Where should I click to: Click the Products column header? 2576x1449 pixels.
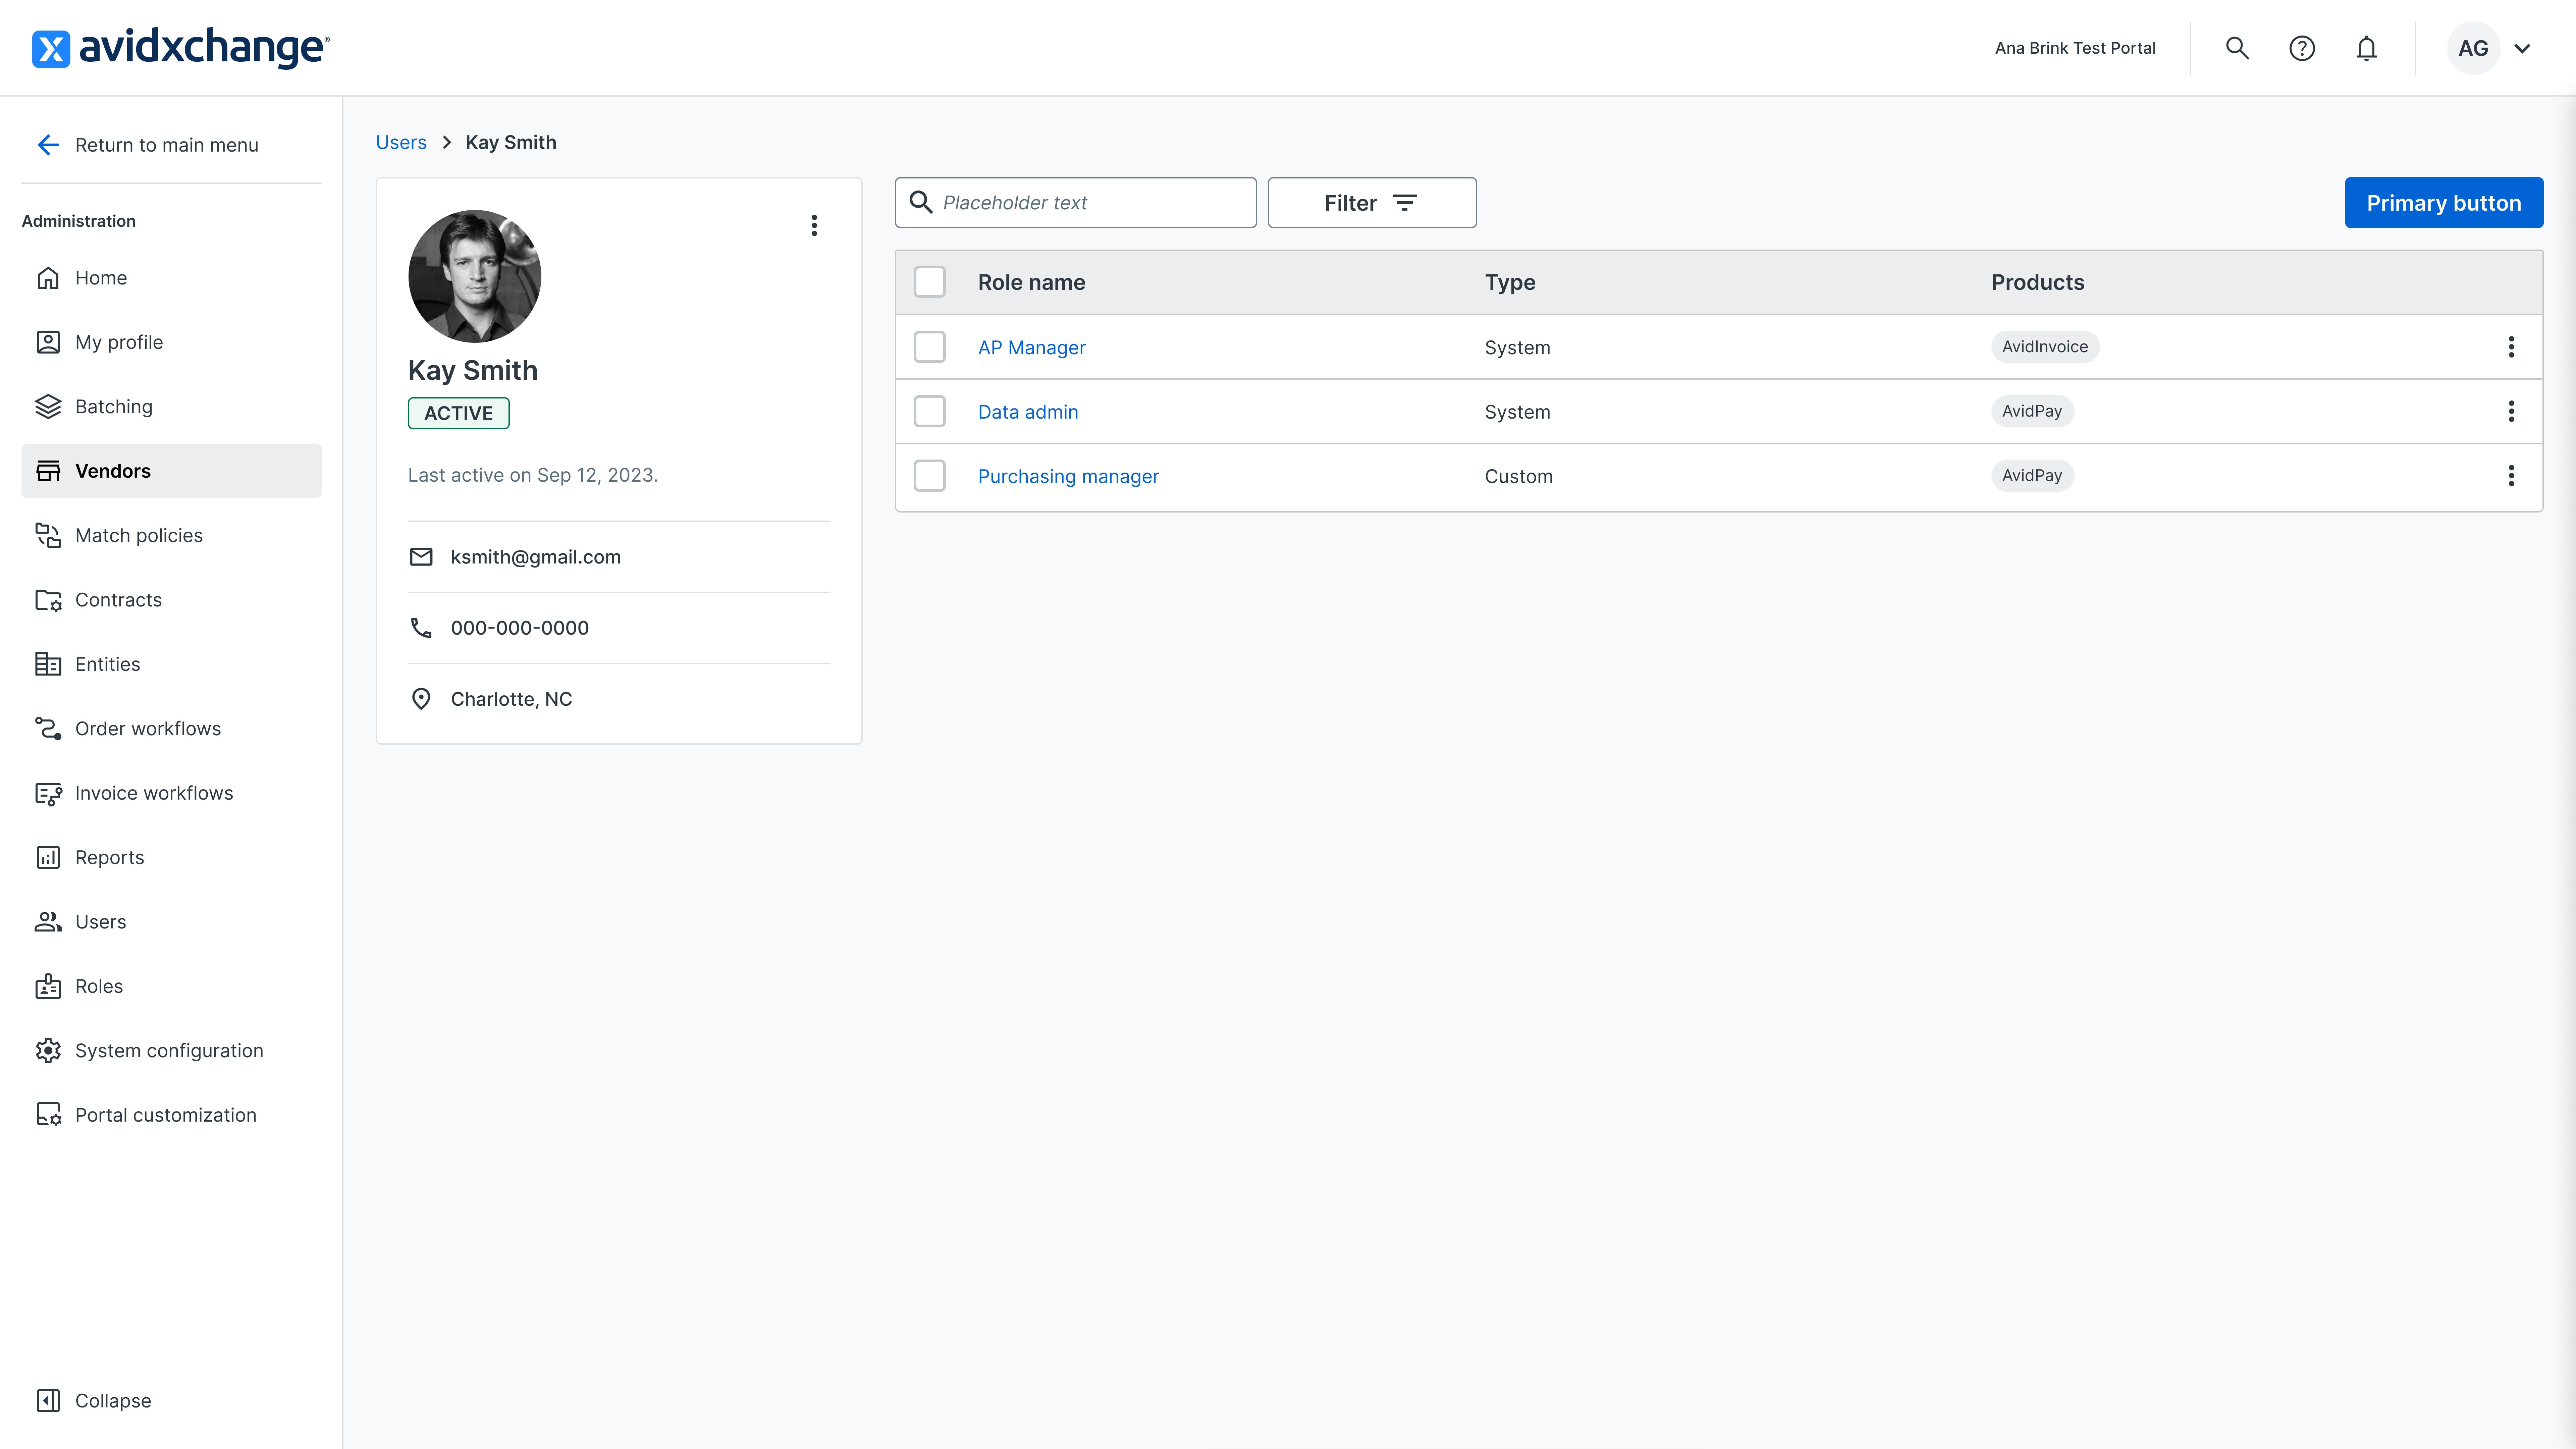(x=2038, y=283)
